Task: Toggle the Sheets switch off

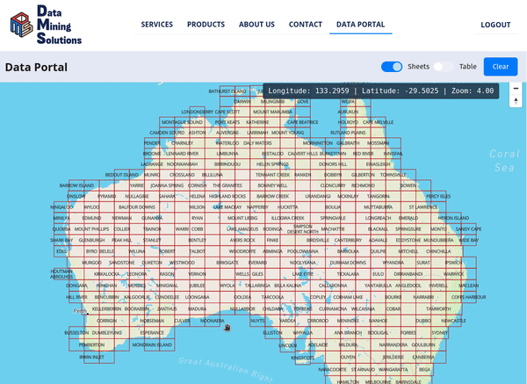Action: (392, 67)
